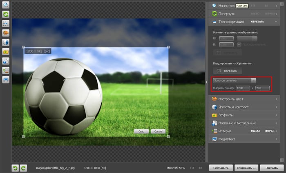
Task: Click the brightness and contrast sidebar icon
Action: [6, 42]
